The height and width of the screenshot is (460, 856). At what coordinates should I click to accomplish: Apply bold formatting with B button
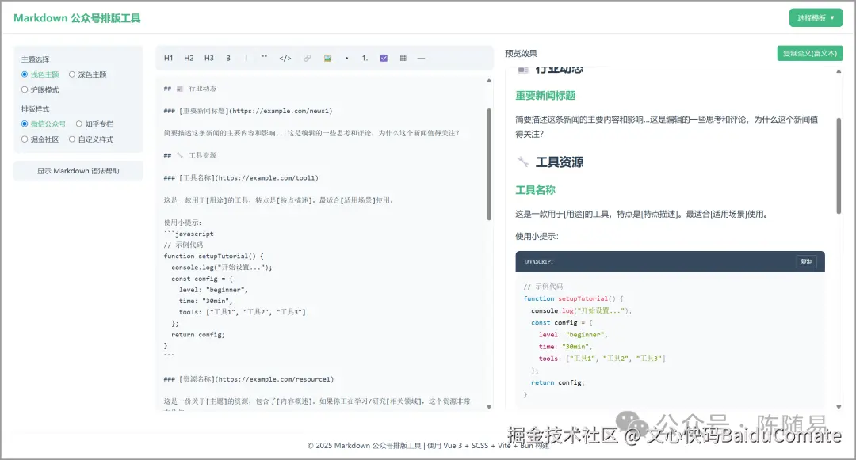pos(228,59)
